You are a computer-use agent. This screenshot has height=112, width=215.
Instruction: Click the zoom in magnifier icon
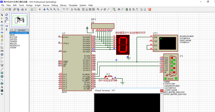[x=48, y=9]
